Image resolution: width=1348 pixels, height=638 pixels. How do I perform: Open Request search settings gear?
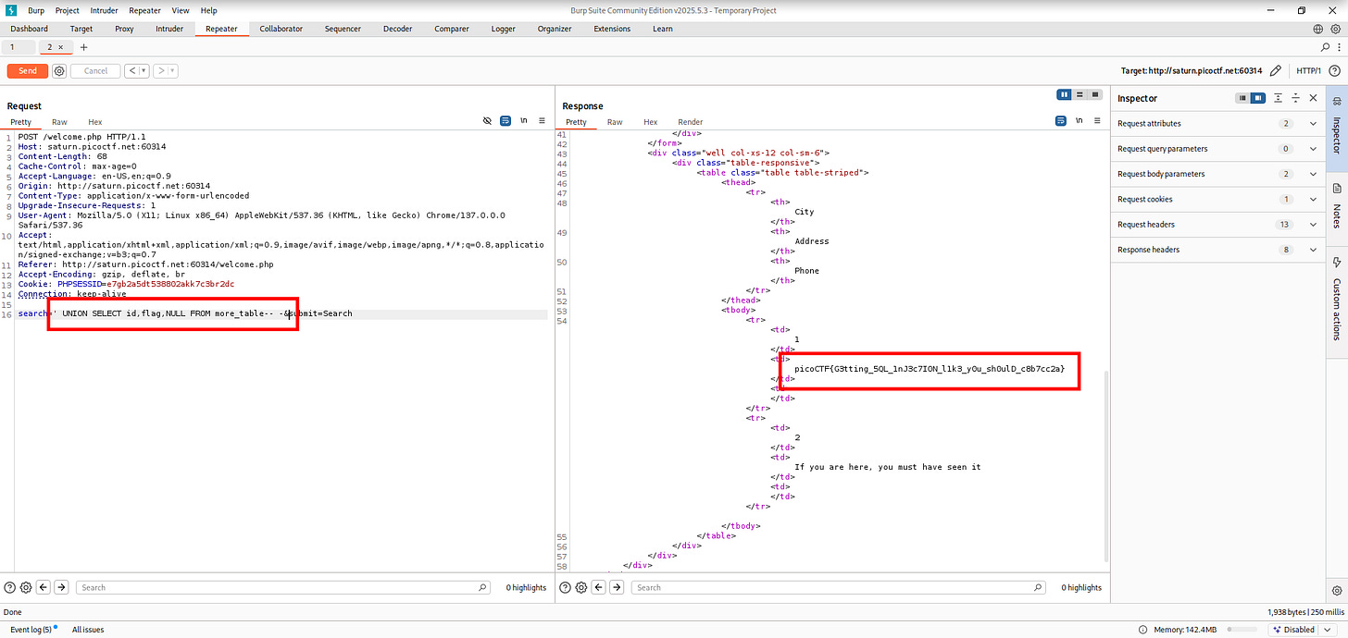[x=26, y=587]
